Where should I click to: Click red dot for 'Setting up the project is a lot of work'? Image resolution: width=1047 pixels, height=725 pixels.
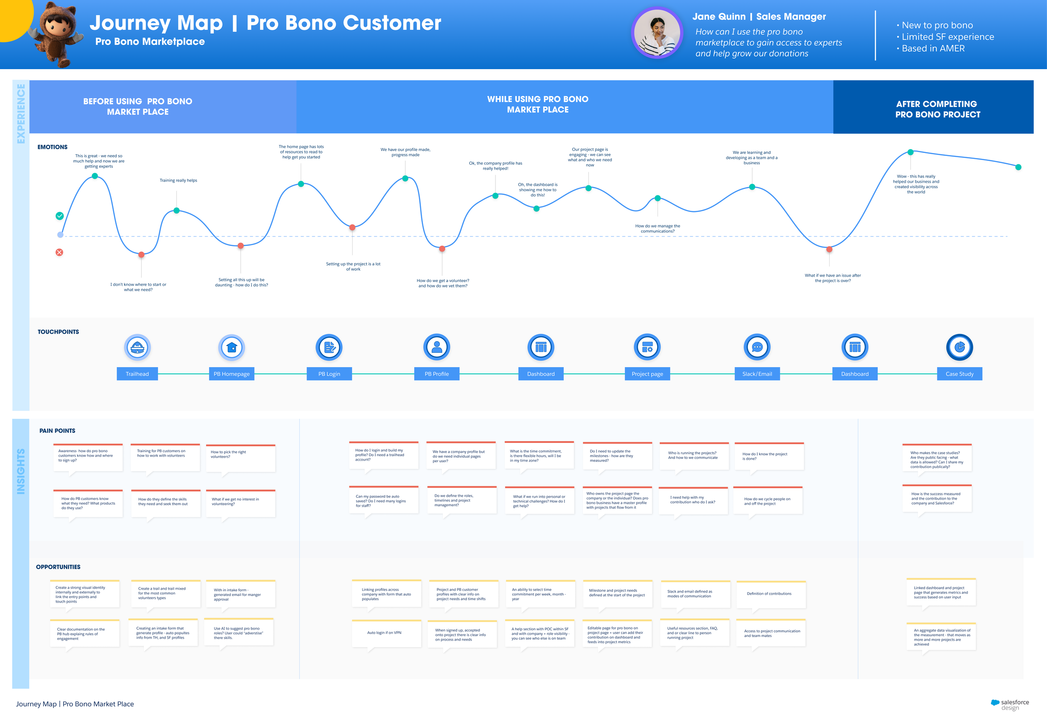[352, 227]
